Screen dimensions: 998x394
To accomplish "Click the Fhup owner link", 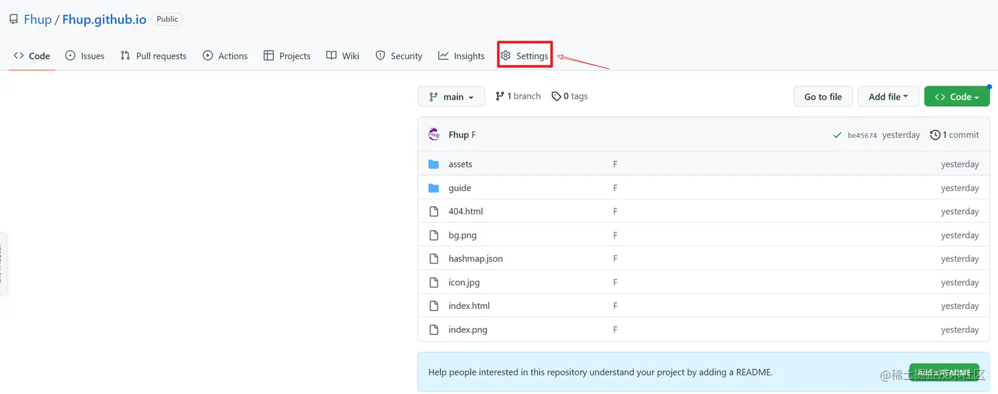I will 38,19.
